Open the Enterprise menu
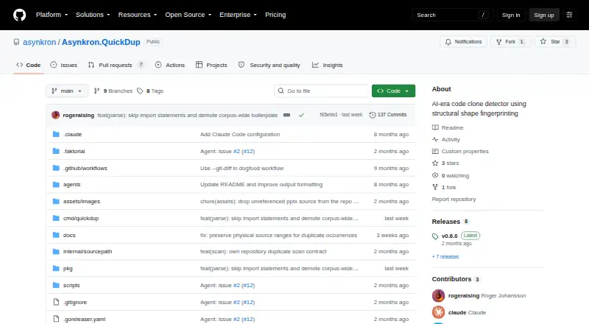The width and height of the screenshot is (589, 324). click(238, 15)
